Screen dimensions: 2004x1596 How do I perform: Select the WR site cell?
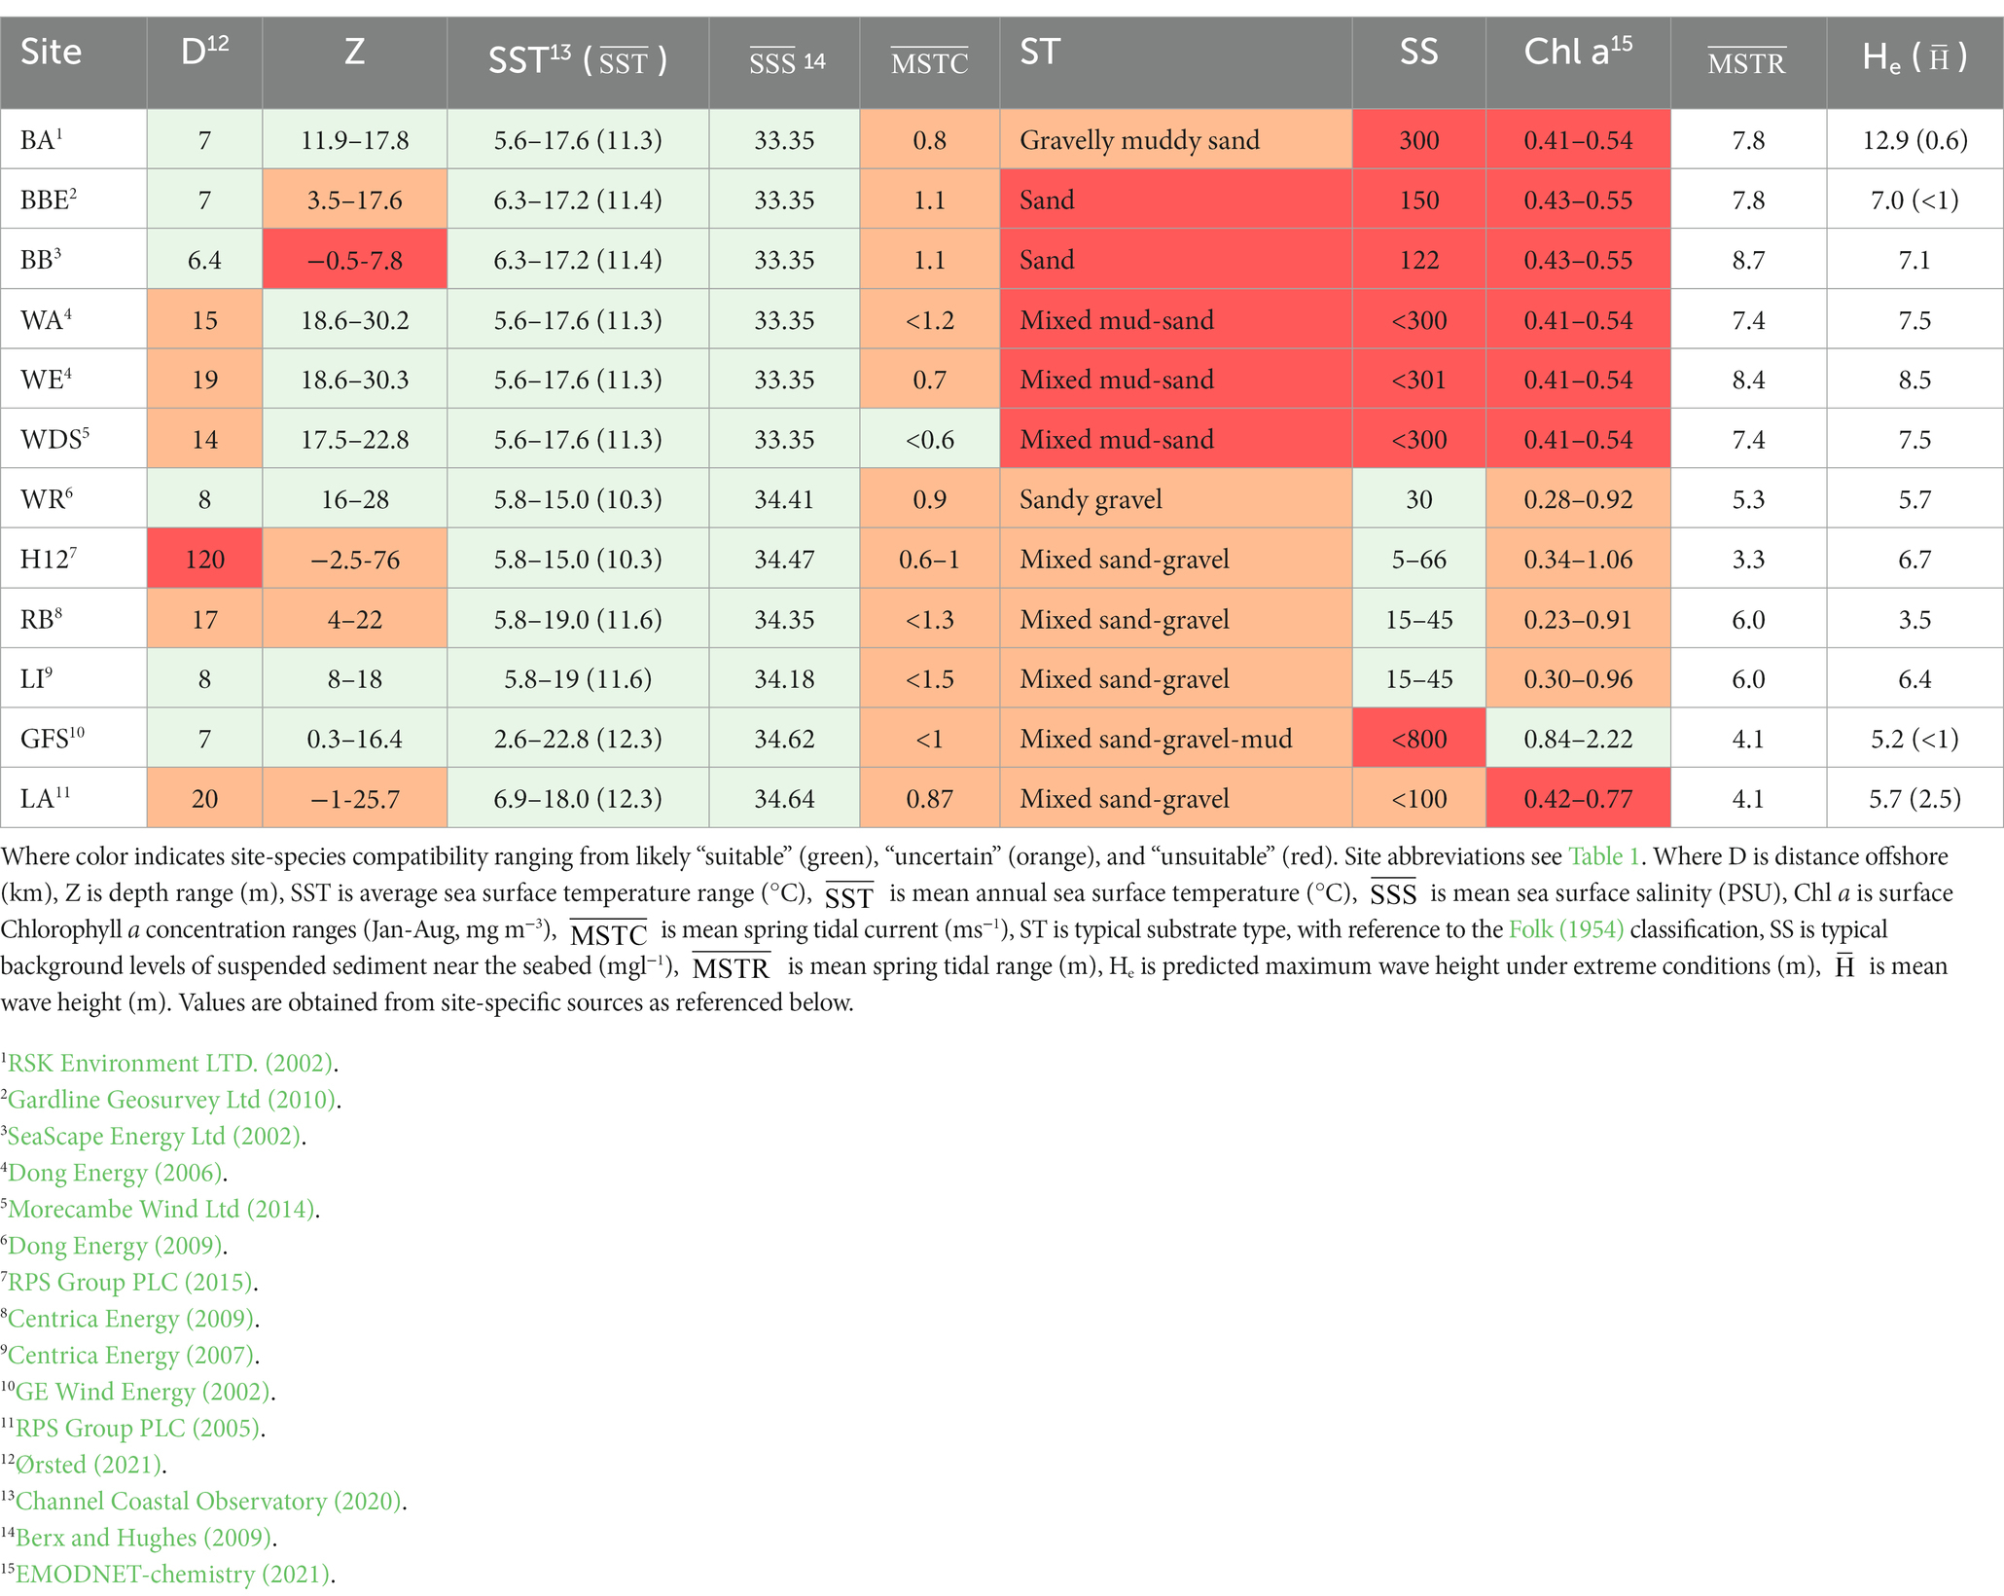point(74,498)
